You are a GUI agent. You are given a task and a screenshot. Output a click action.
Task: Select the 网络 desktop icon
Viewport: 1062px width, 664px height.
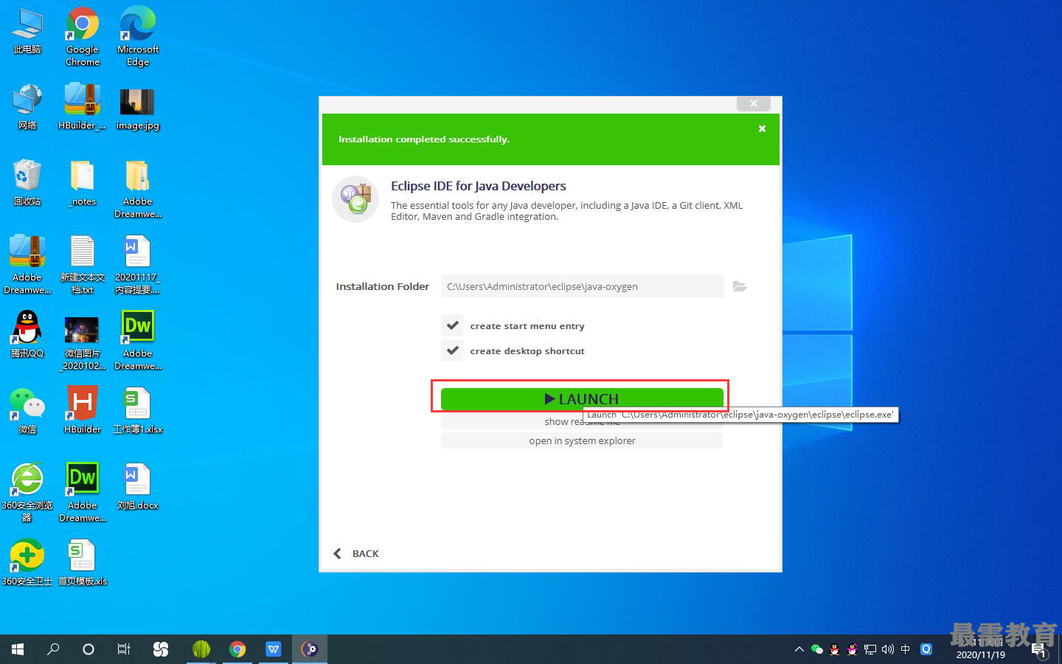[27, 107]
